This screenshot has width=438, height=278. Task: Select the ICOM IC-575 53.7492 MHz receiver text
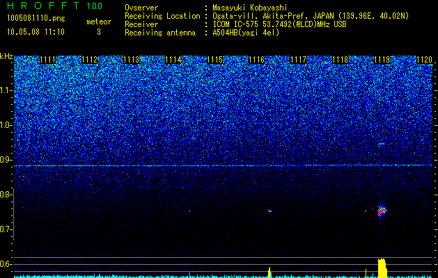tap(279, 24)
